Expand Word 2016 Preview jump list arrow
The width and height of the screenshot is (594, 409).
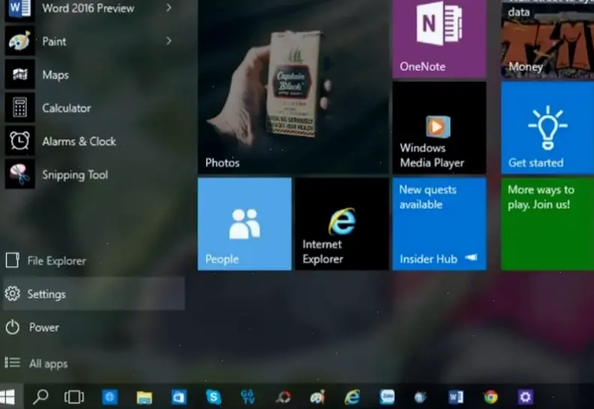pyautogui.click(x=168, y=8)
